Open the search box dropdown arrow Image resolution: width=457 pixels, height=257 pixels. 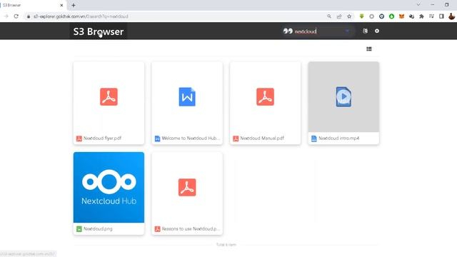(347, 31)
